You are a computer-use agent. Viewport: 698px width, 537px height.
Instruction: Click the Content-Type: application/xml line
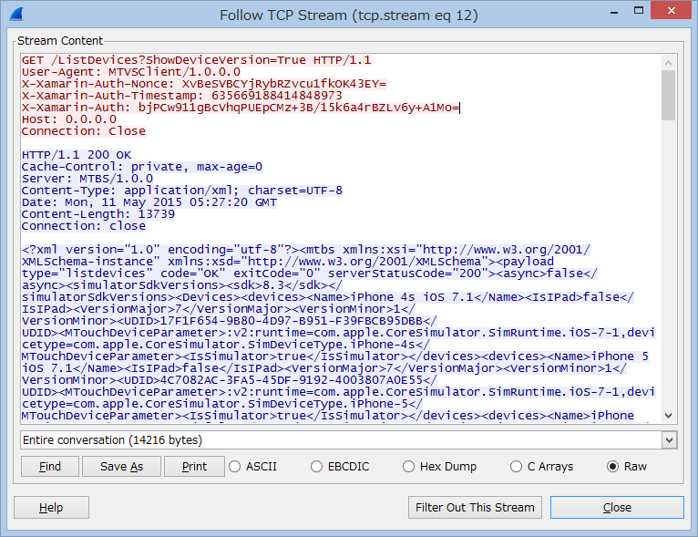182,191
